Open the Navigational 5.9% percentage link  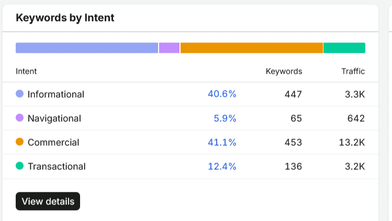[225, 118]
